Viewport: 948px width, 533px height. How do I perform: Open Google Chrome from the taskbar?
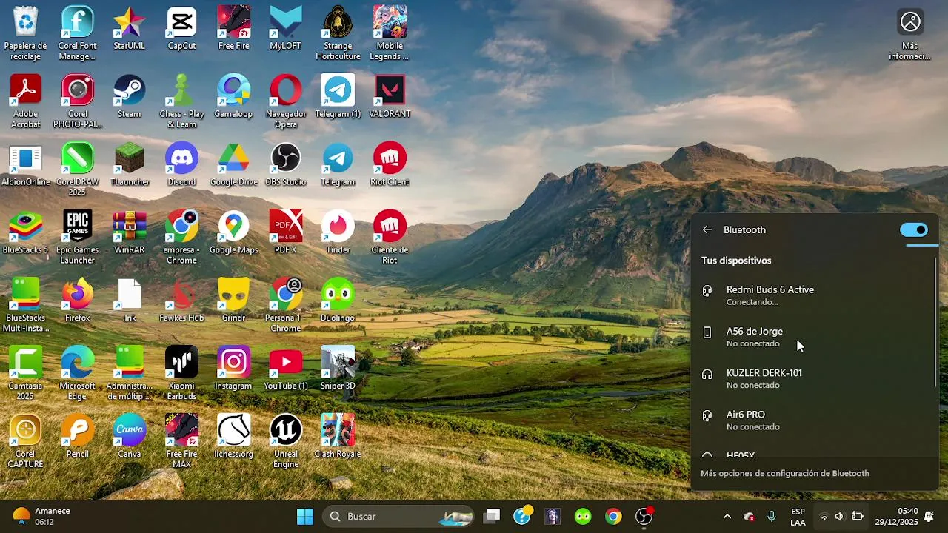pos(613,516)
